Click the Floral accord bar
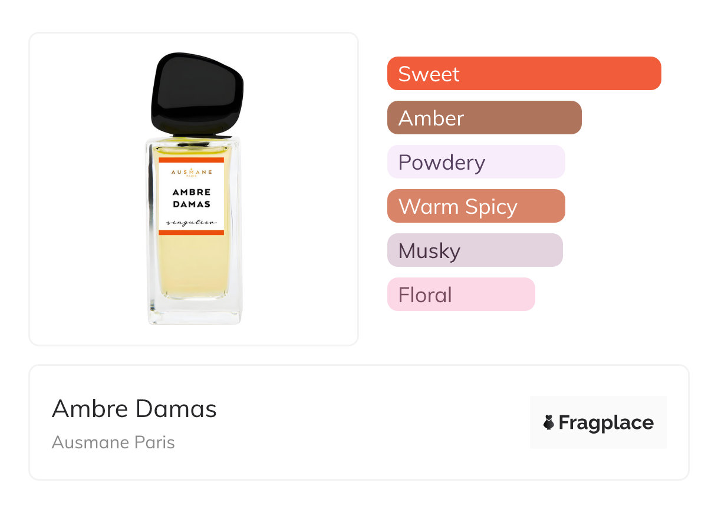The image size is (718, 509). 460,295
